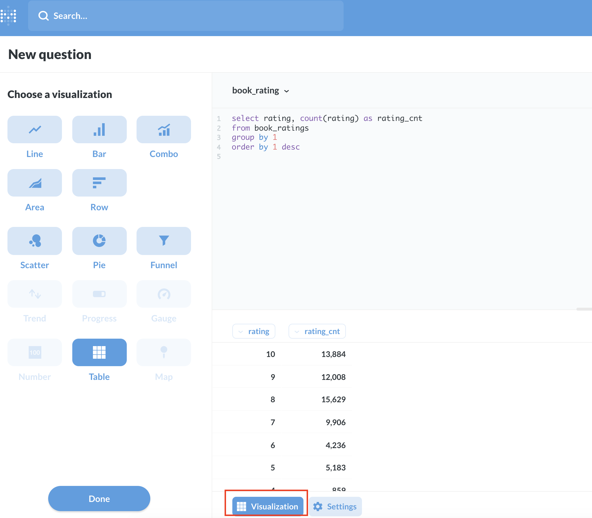Pick the Pie chart visualization
Screen dimensions: 592x518
[x=99, y=240]
